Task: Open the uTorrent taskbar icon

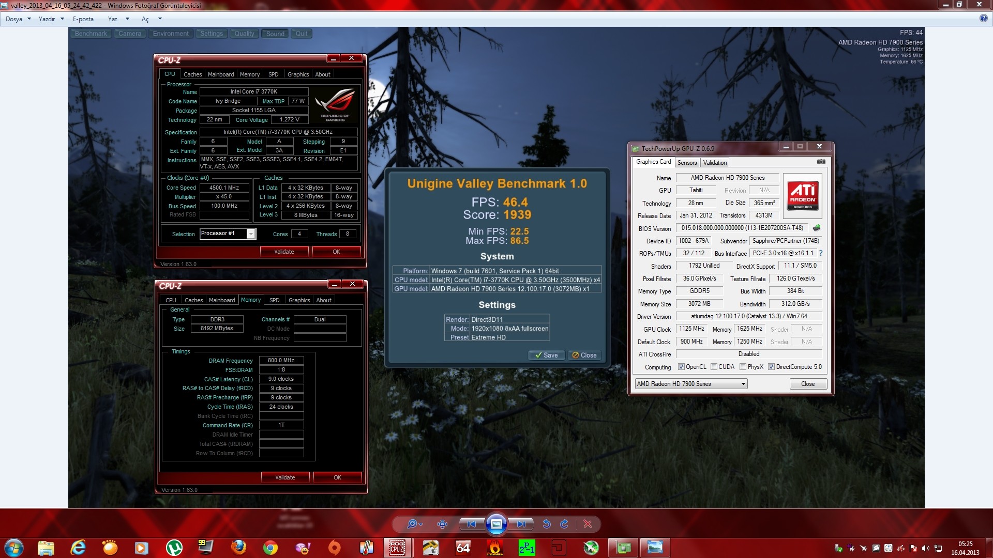Action: coord(174,548)
